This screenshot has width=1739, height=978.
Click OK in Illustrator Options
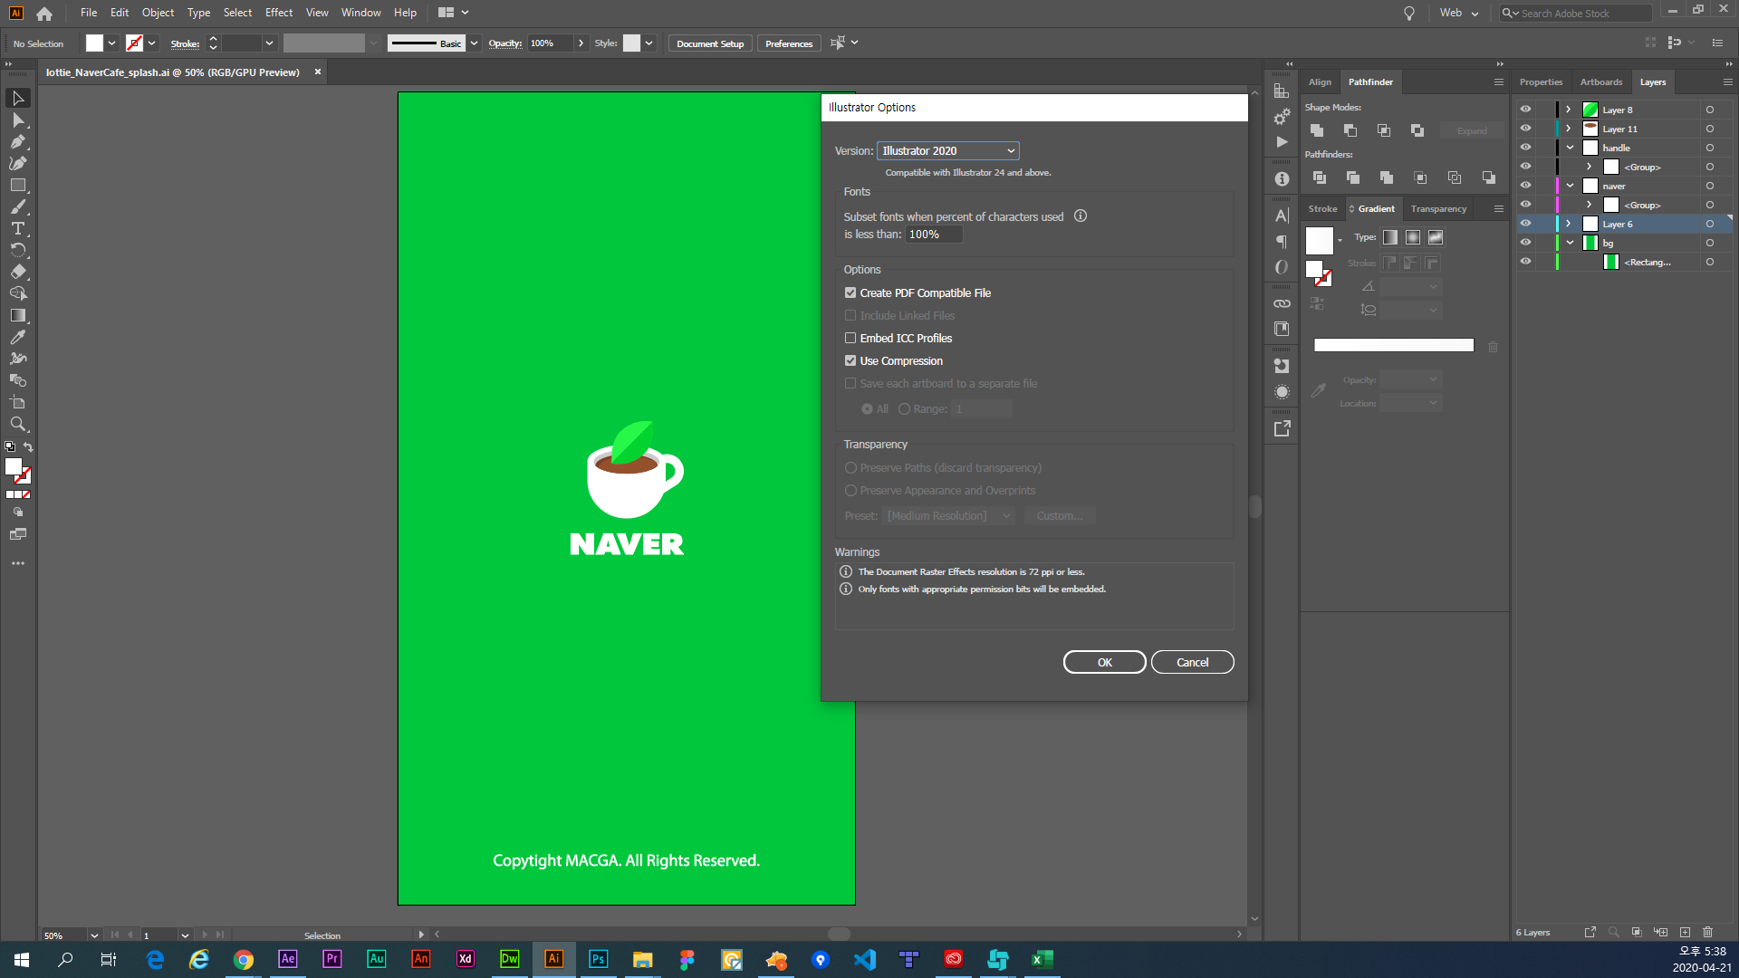(x=1104, y=662)
